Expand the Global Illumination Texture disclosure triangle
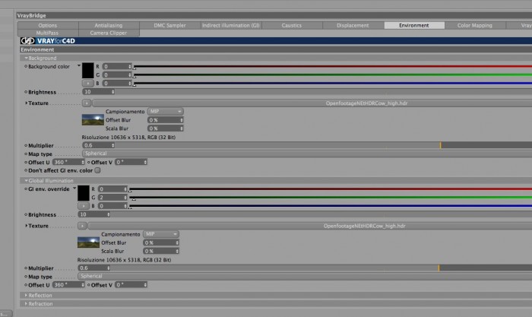The image size is (532, 317). [26, 226]
